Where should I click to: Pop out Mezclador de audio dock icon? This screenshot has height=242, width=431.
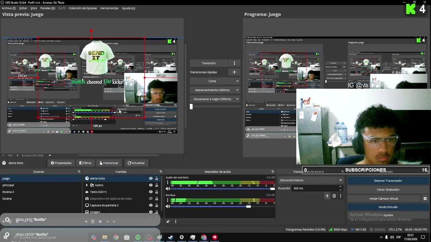coord(273,172)
